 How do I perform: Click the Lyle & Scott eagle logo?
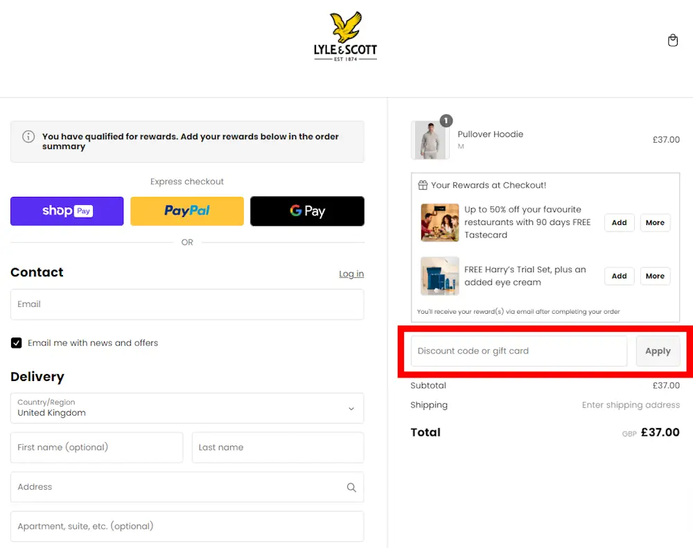[x=346, y=36]
